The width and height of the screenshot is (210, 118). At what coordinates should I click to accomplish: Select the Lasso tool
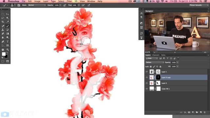(3, 18)
